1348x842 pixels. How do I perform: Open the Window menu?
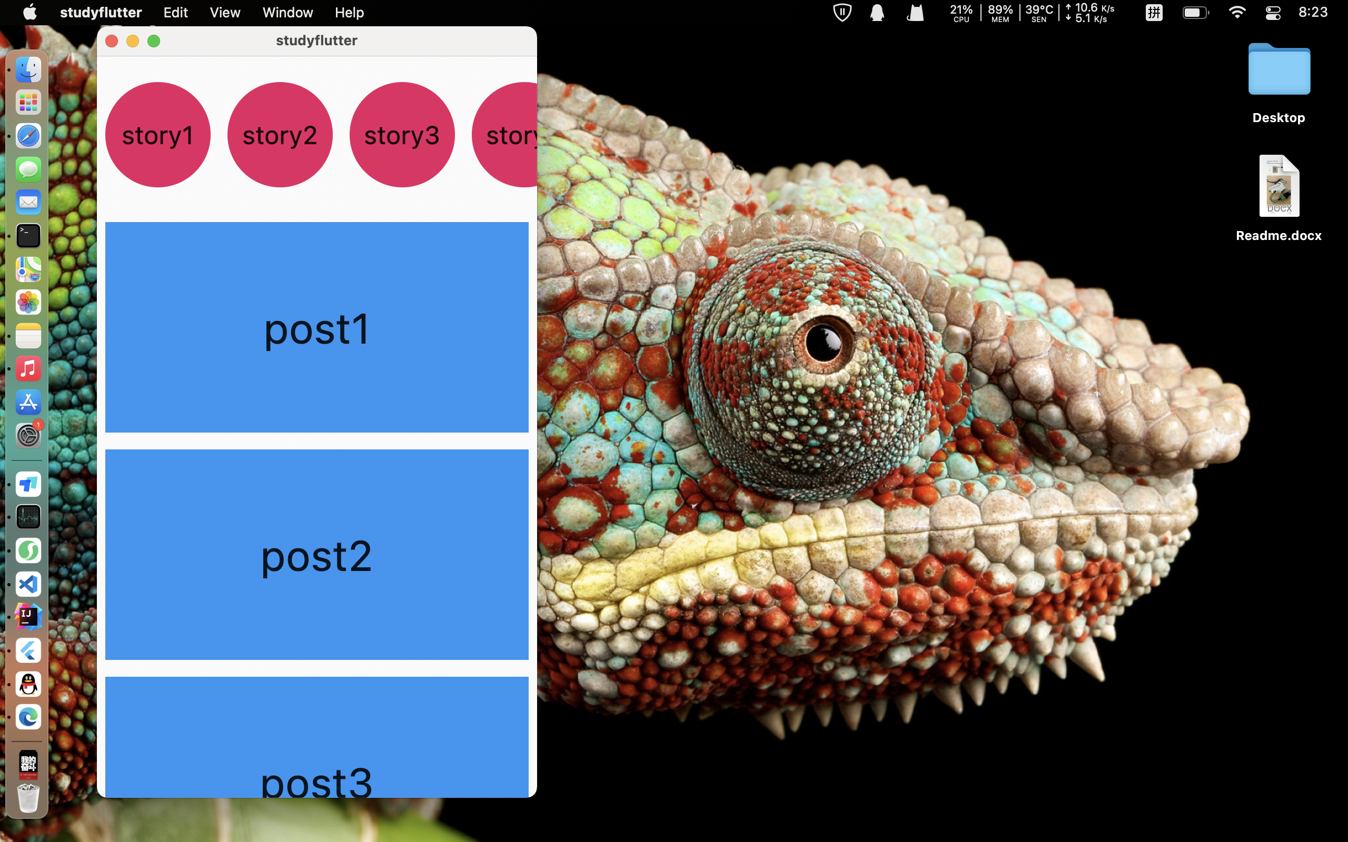(288, 12)
